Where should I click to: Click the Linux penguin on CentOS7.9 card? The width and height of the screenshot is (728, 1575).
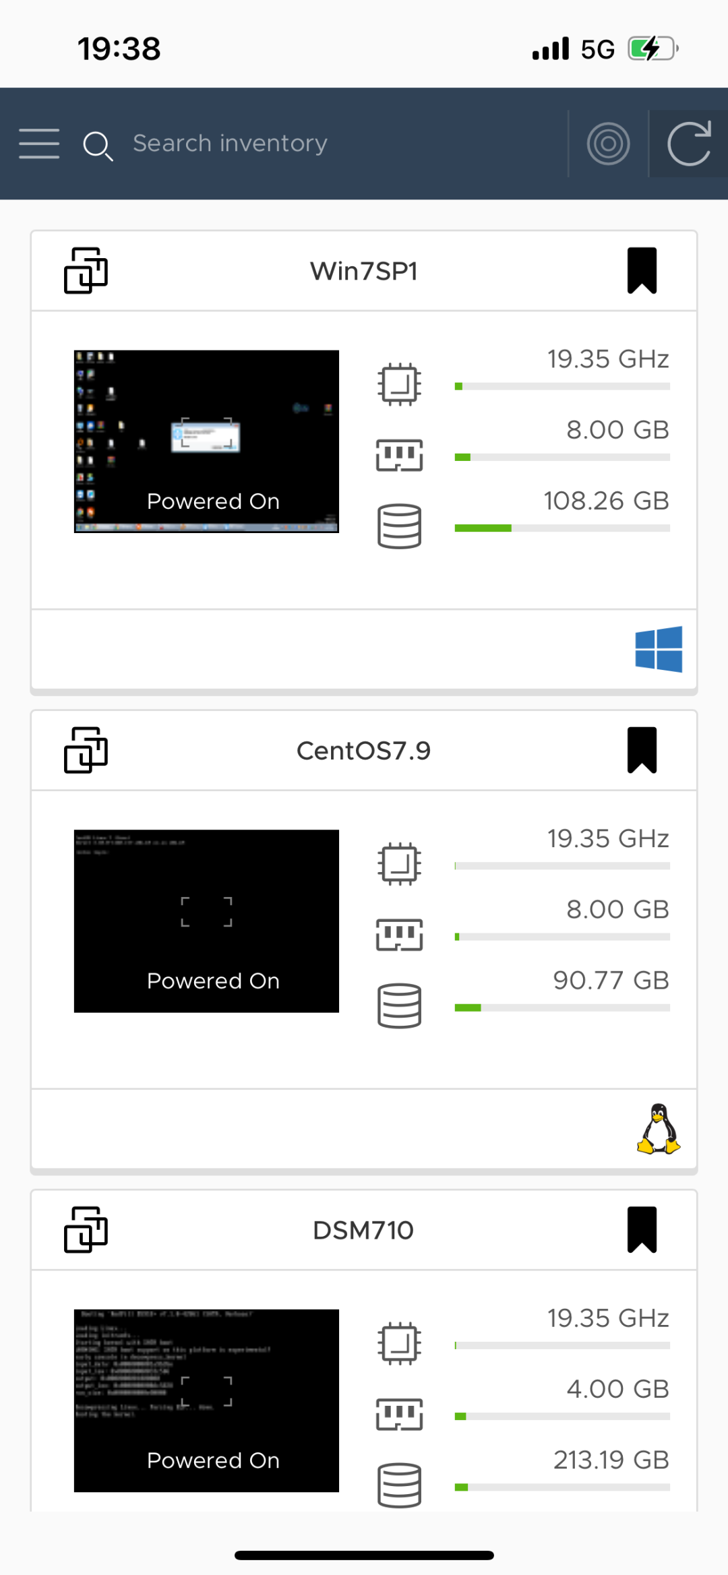click(x=659, y=1129)
